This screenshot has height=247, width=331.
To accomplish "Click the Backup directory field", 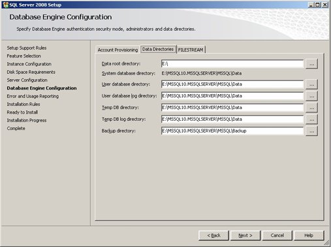I will click(232, 131).
